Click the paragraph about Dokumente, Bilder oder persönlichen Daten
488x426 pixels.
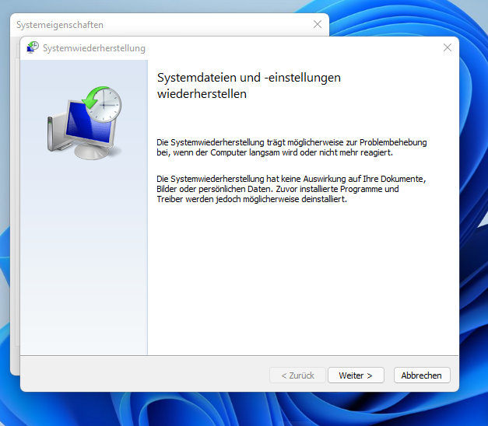click(291, 189)
